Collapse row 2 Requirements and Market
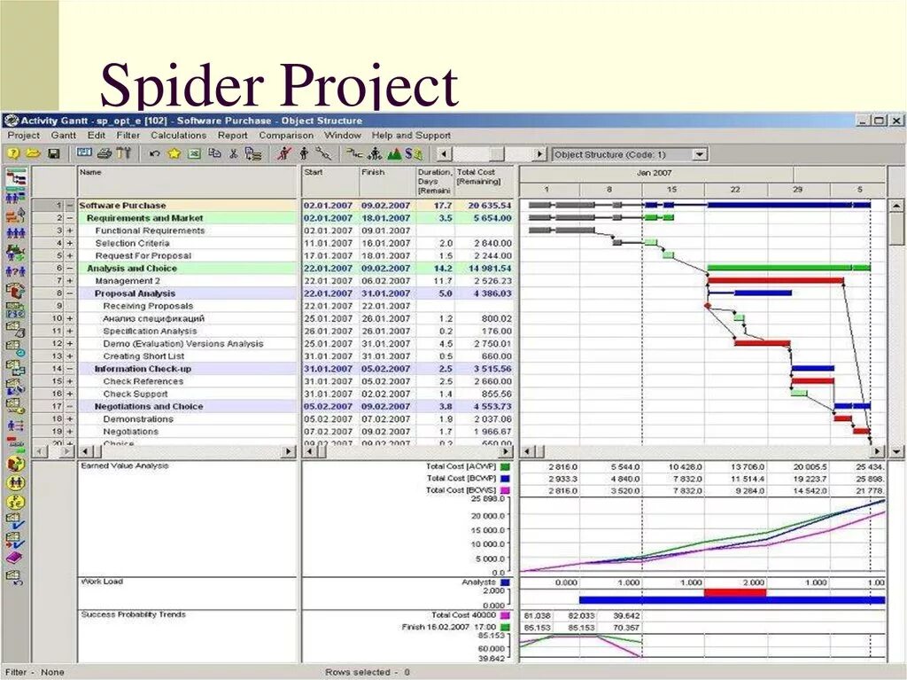 click(70, 218)
